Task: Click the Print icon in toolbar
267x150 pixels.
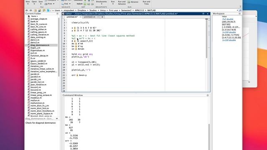Action: [x=46, y=4]
